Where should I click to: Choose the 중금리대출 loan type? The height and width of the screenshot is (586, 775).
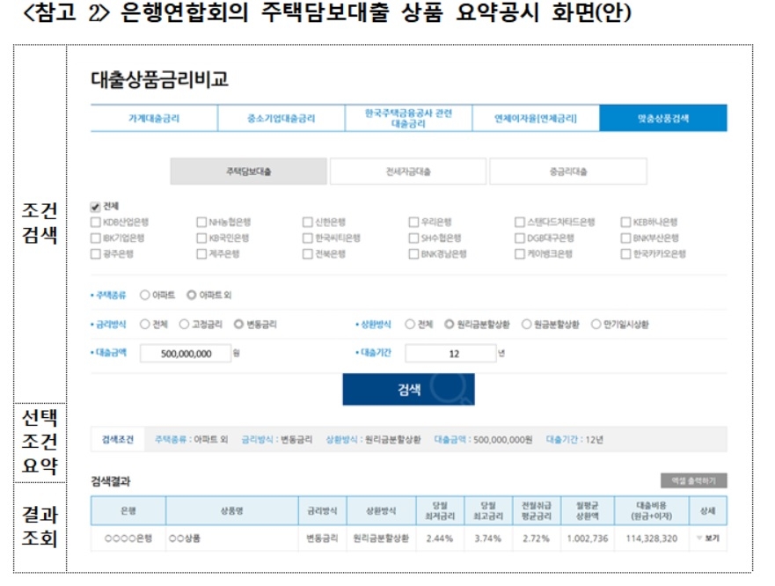[567, 172]
